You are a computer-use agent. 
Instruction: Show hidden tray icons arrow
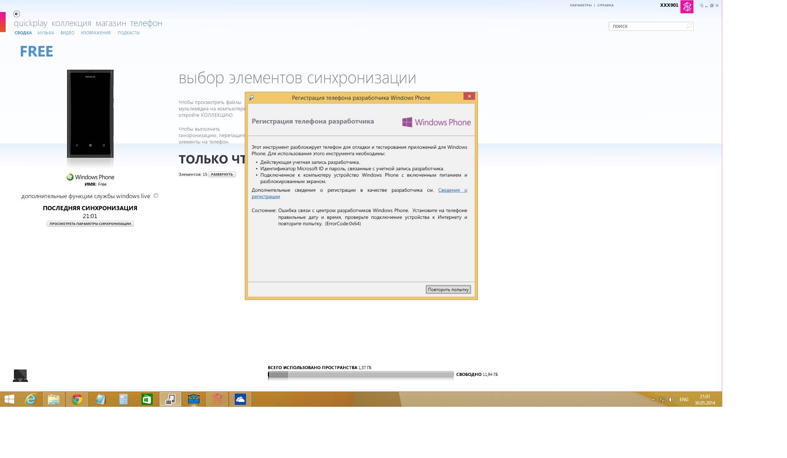click(653, 400)
